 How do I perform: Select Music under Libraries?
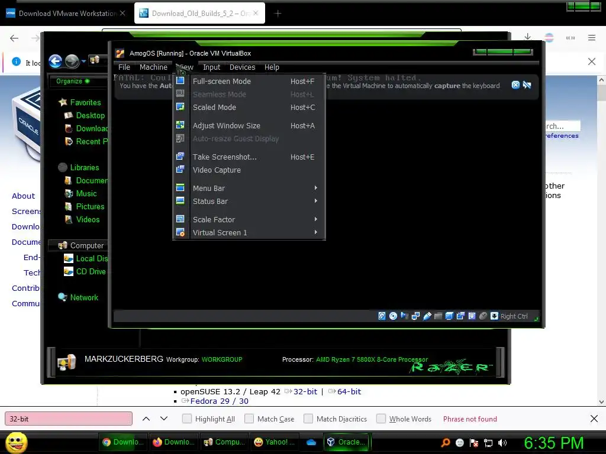(x=80, y=193)
